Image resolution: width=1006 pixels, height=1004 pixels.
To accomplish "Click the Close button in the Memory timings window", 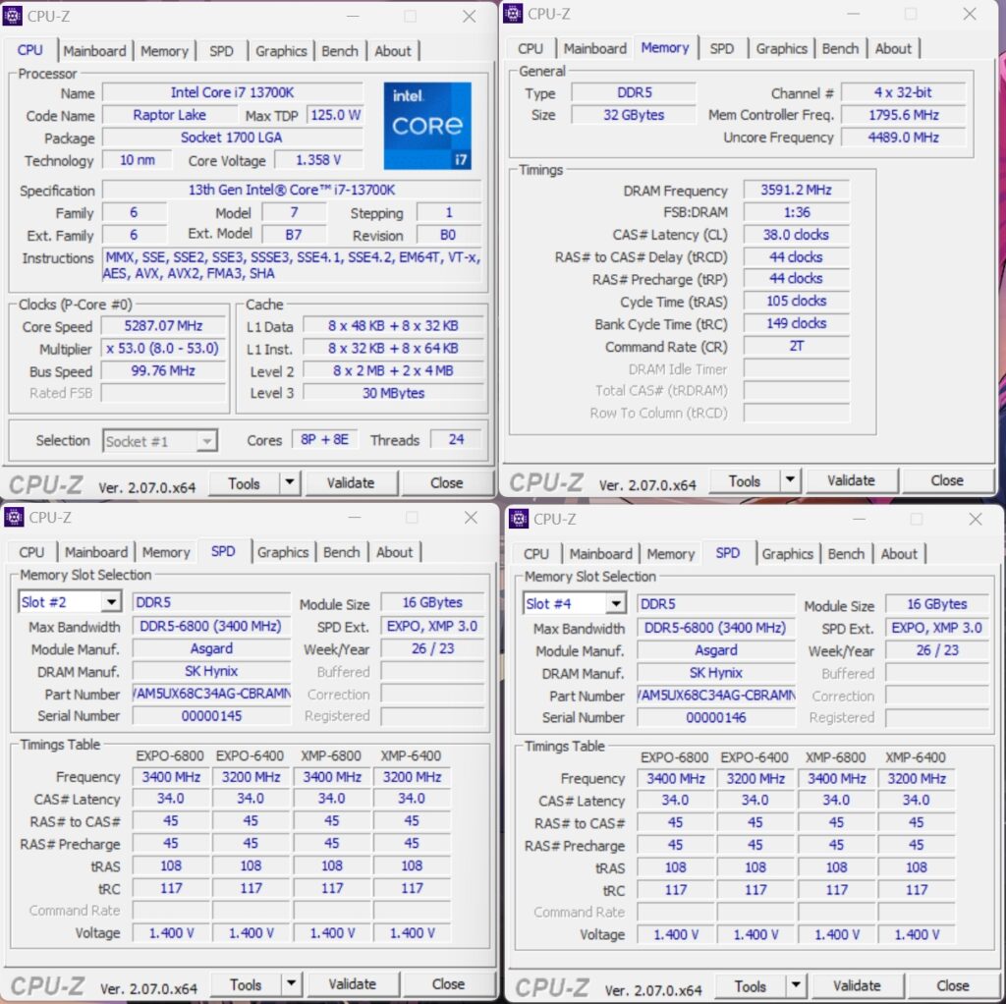I will tap(947, 479).
